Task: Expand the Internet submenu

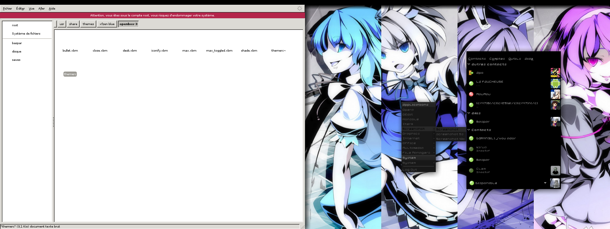Action: 418,138
